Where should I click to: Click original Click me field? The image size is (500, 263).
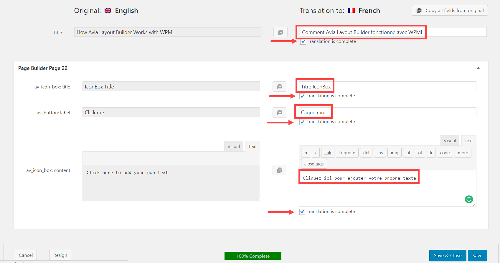point(171,112)
